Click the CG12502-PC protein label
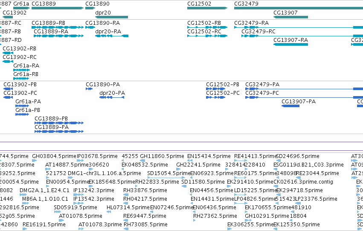Image resolution: width=363 pixels, height=231 pixels. pos(223,93)
